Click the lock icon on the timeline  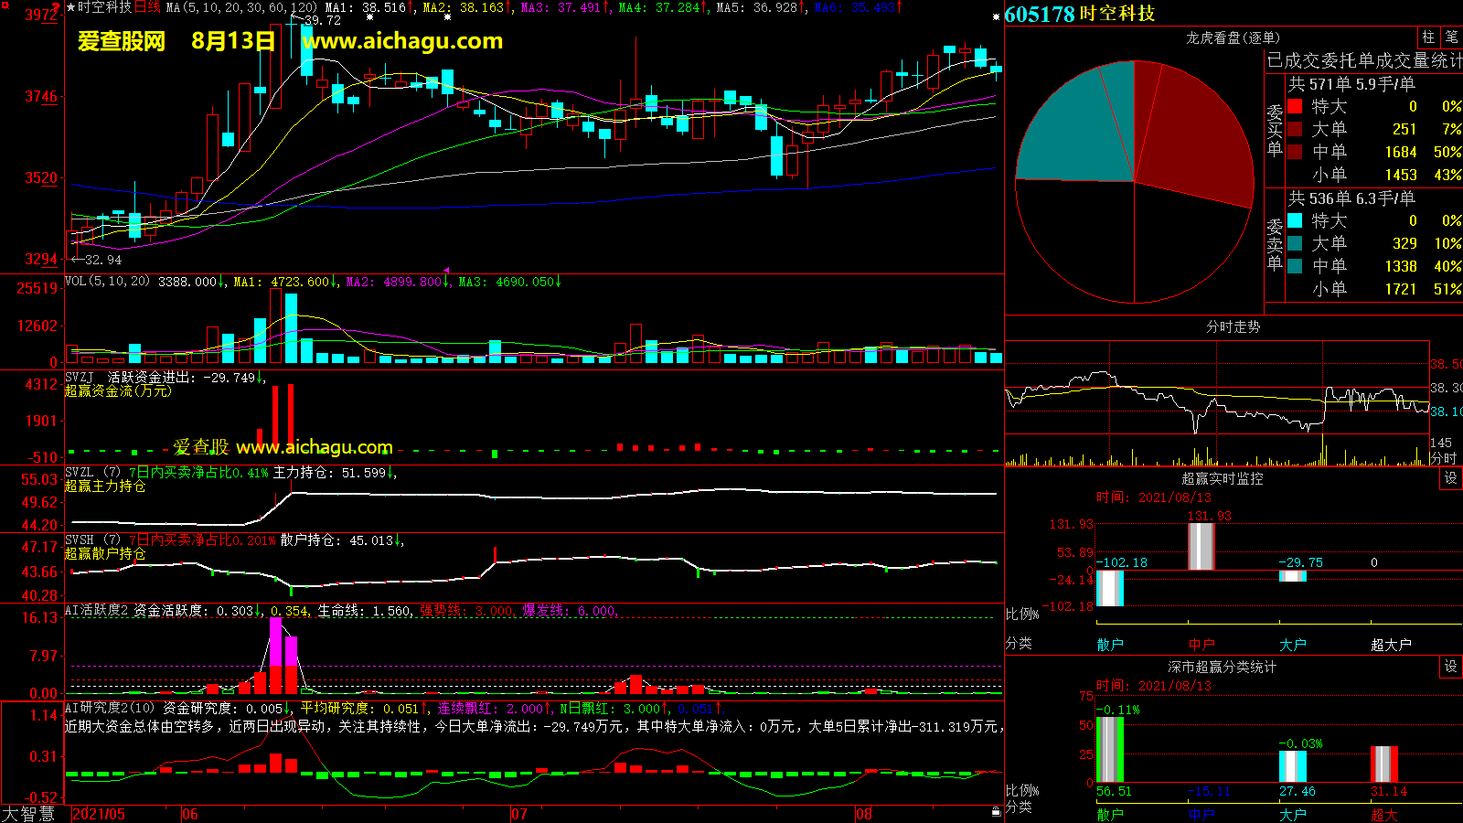[996, 811]
